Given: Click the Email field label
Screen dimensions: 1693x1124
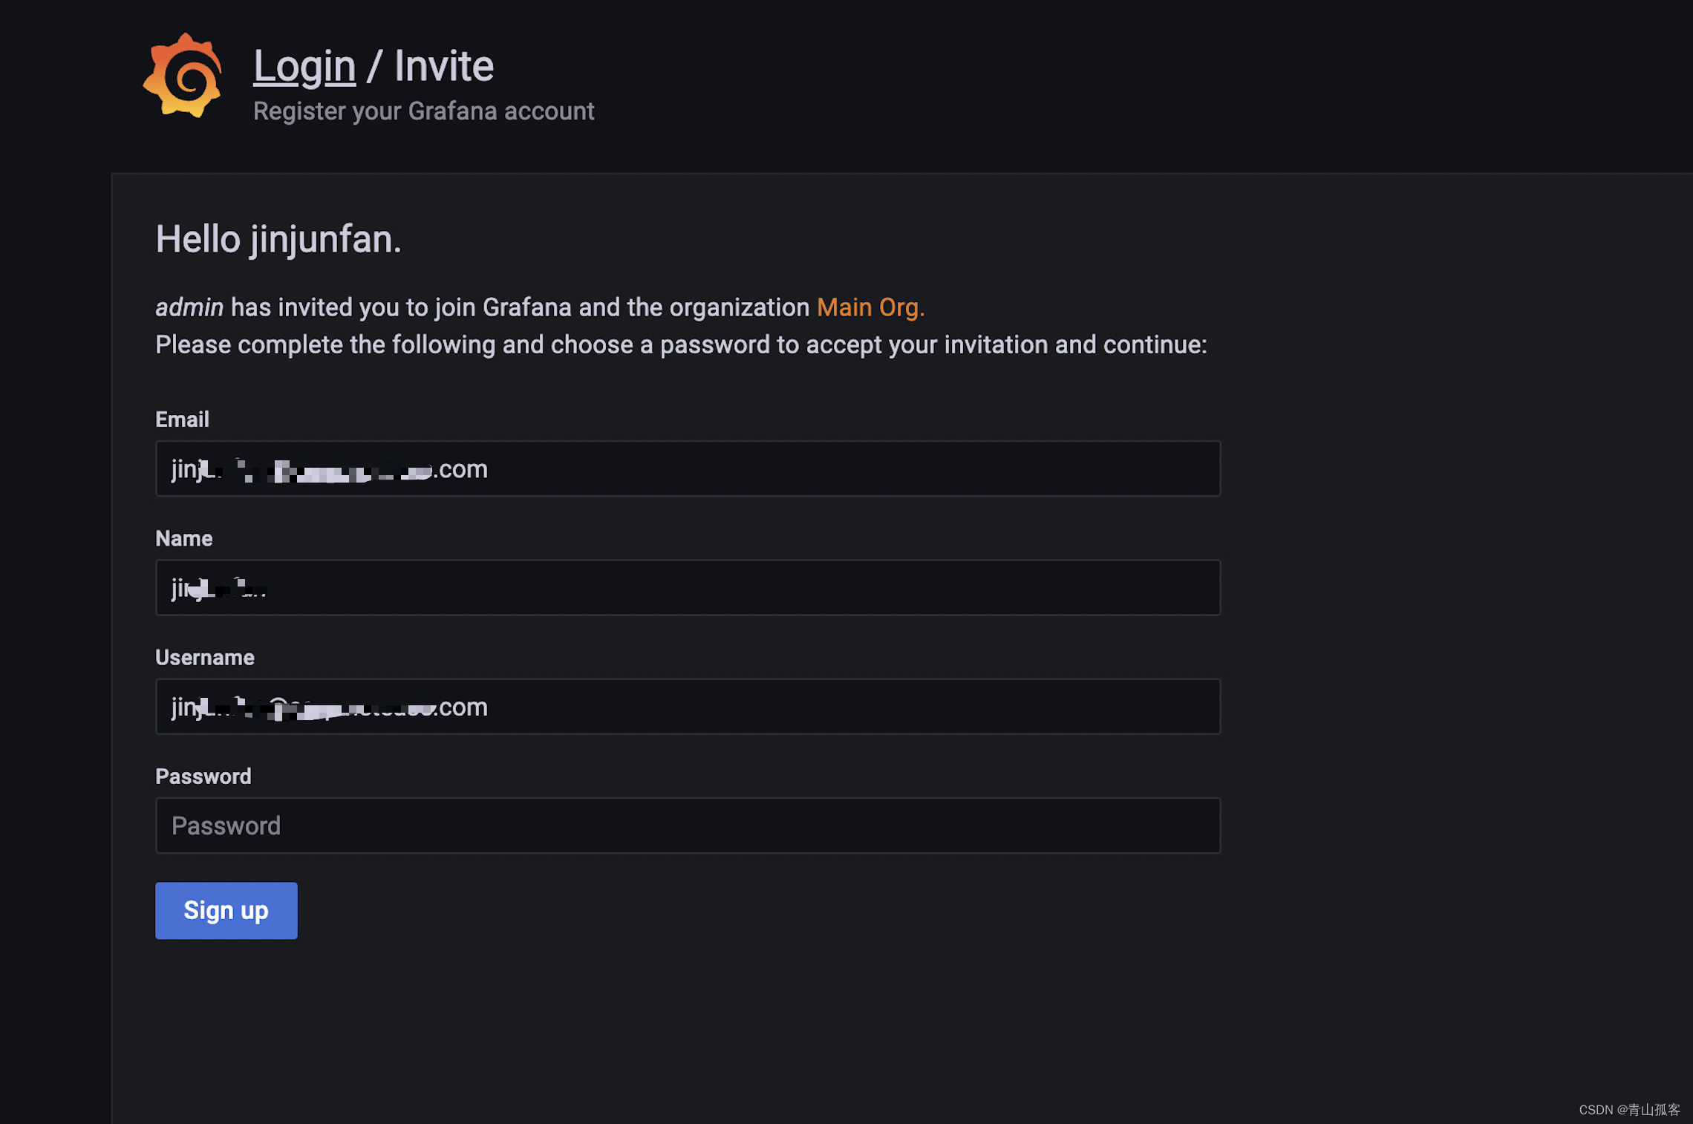Looking at the screenshot, I should click(x=182, y=419).
